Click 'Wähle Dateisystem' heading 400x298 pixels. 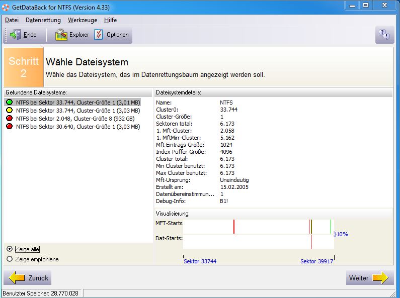click(x=87, y=62)
